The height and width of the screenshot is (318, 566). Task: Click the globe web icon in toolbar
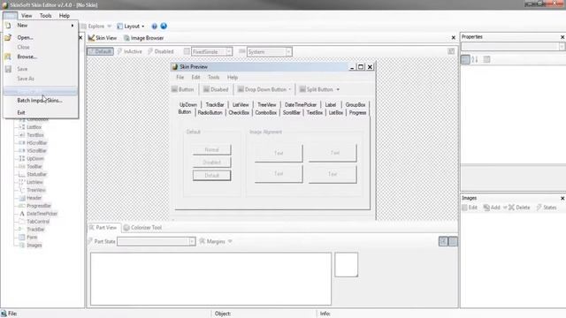164,26
